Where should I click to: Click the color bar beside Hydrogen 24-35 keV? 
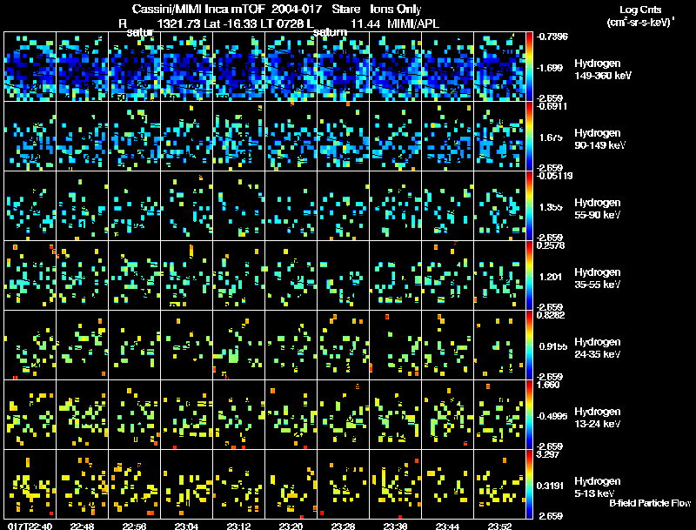(529, 345)
